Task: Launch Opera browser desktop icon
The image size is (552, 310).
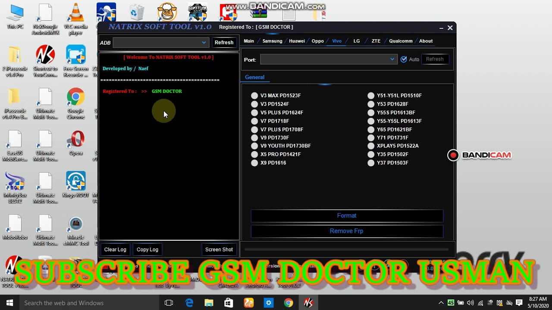Action: click(x=76, y=143)
